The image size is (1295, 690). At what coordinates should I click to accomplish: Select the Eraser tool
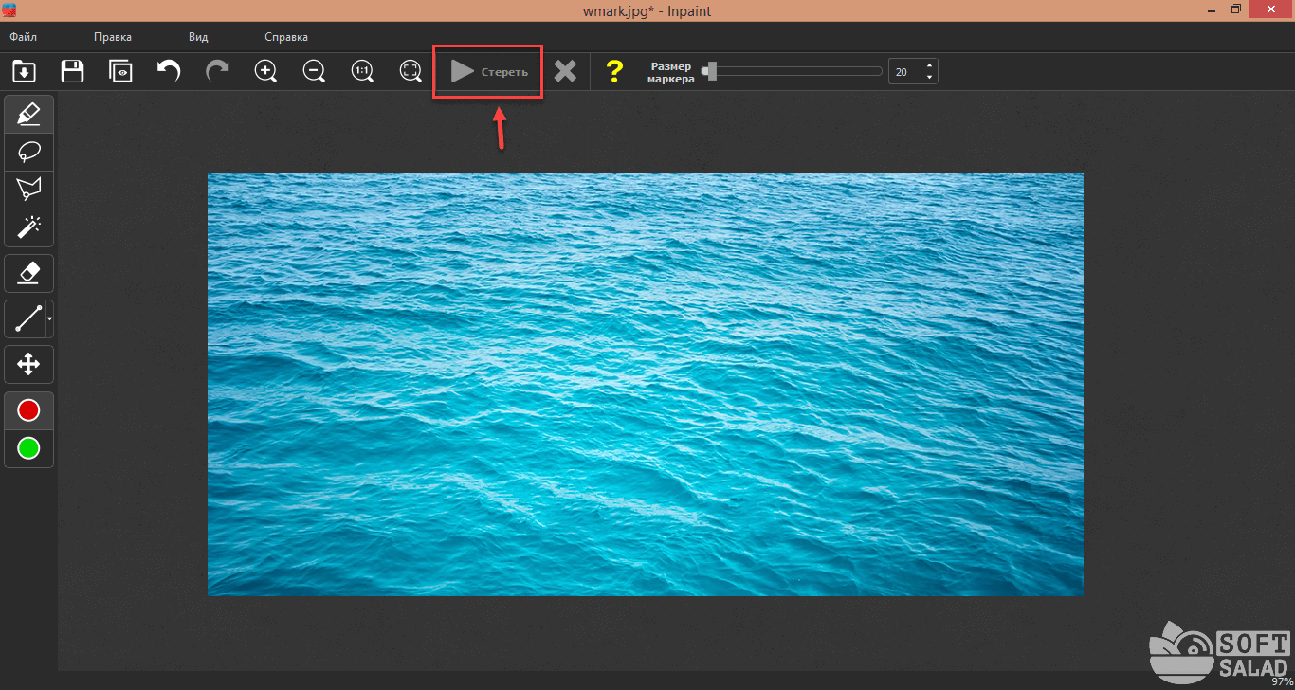(28, 273)
